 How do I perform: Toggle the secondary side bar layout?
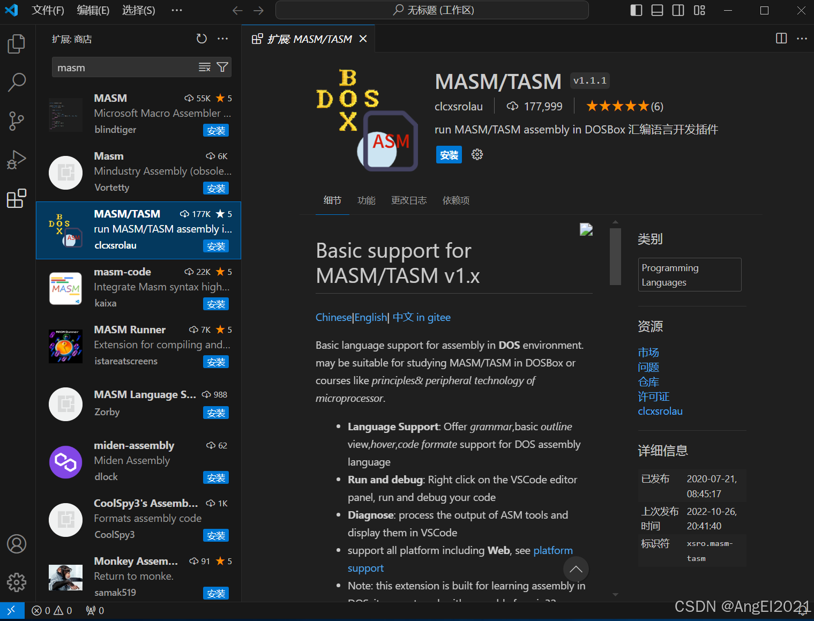coord(678,10)
